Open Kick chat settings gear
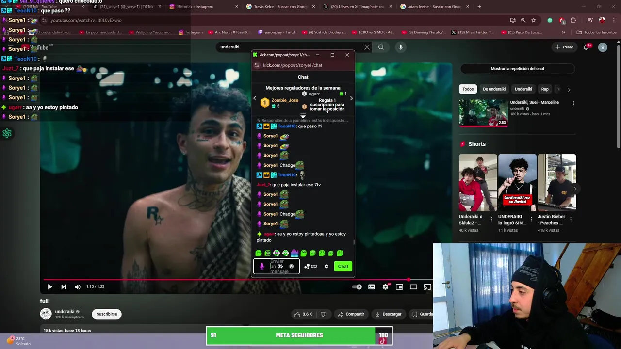621x349 pixels. (326, 266)
